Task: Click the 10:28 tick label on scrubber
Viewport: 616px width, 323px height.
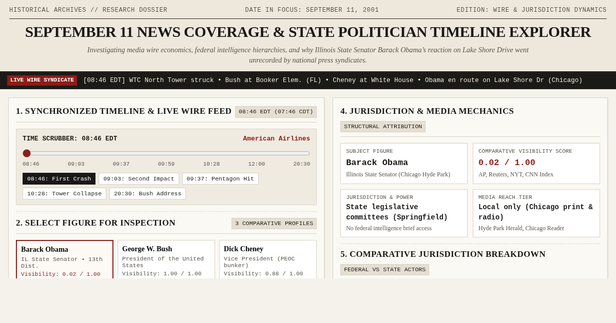Action: click(211, 164)
